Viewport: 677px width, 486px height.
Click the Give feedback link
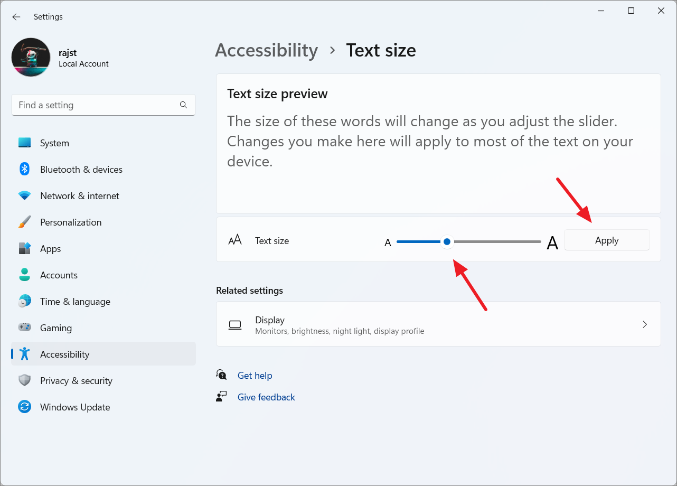[x=266, y=397]
